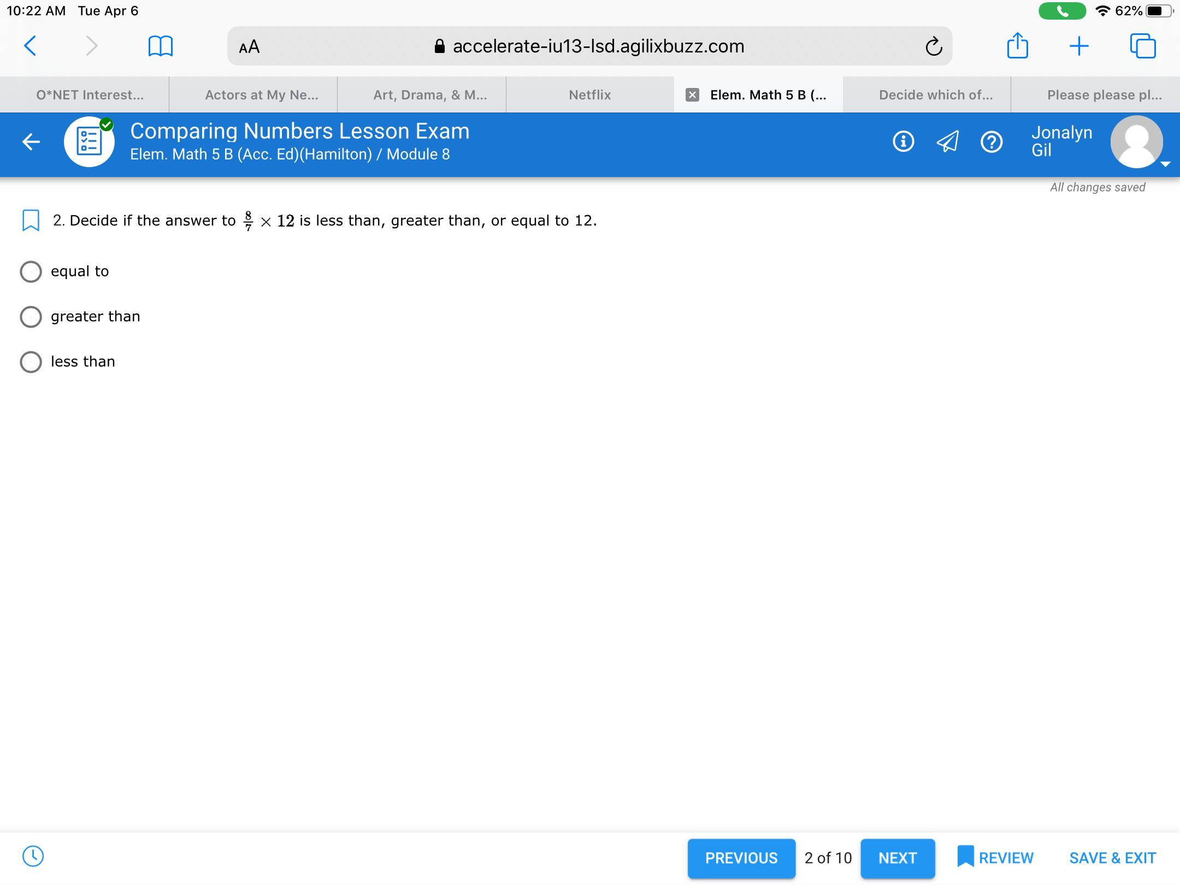Click the clock timer icon
Viewport: 1180px width, 885px height.
point(33,856)
